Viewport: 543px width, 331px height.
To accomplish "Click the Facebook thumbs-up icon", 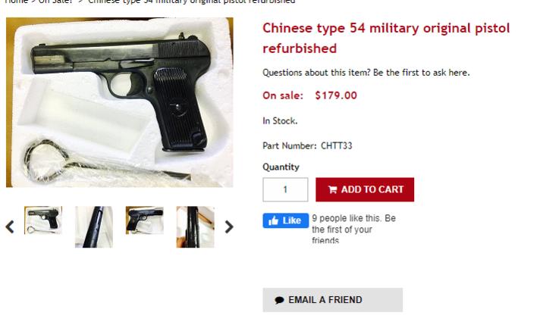I will pos(273,220).
